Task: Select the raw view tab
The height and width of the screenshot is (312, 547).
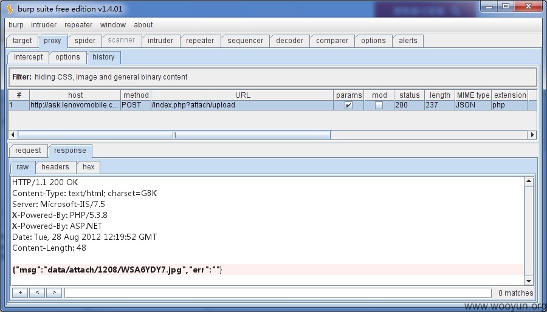Action: pos(22,167)
